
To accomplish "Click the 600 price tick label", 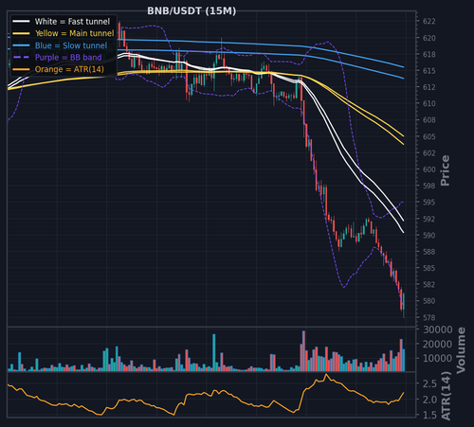I will coord(429,169).
